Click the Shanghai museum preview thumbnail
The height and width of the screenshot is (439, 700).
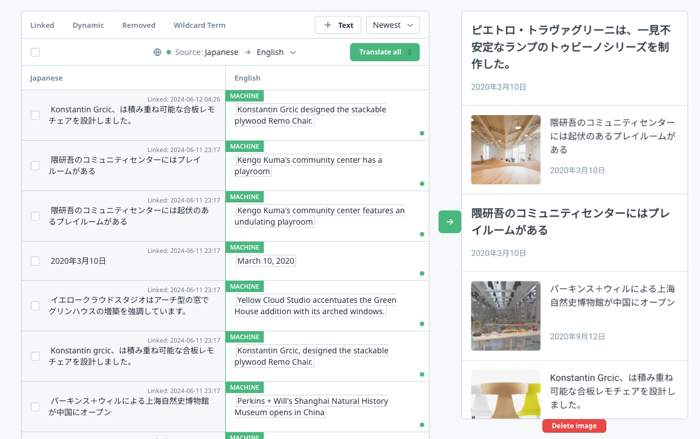(506, 316)
